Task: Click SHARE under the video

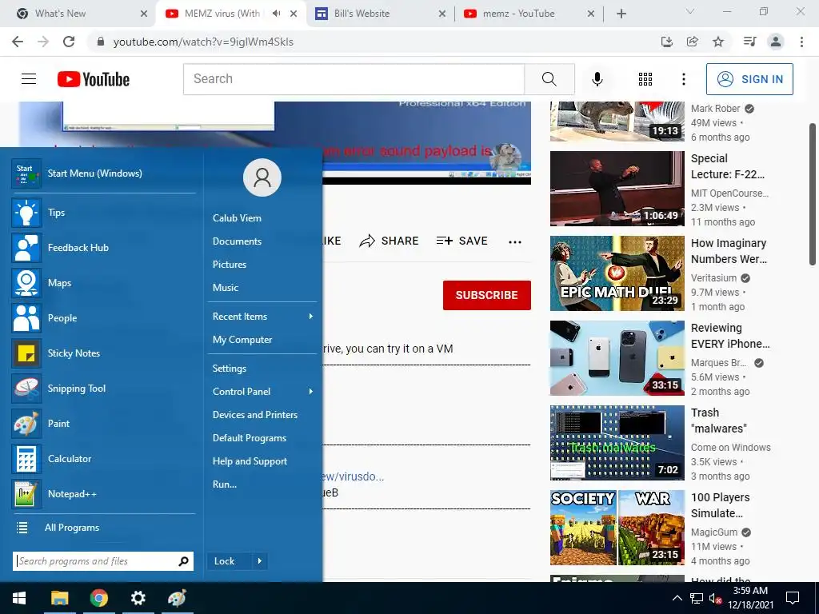Action: [x=390, y=241]
